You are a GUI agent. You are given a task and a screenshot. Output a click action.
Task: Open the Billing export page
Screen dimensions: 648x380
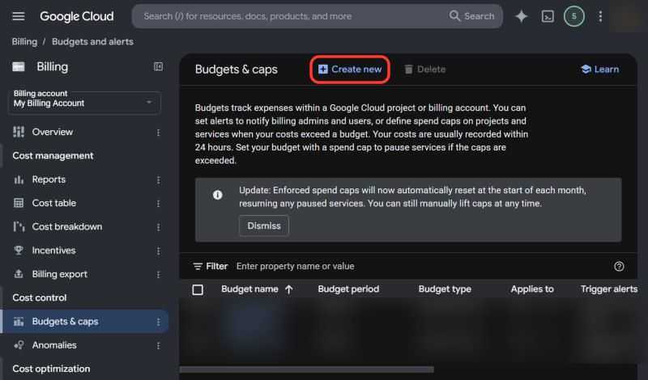pos(59,274)
